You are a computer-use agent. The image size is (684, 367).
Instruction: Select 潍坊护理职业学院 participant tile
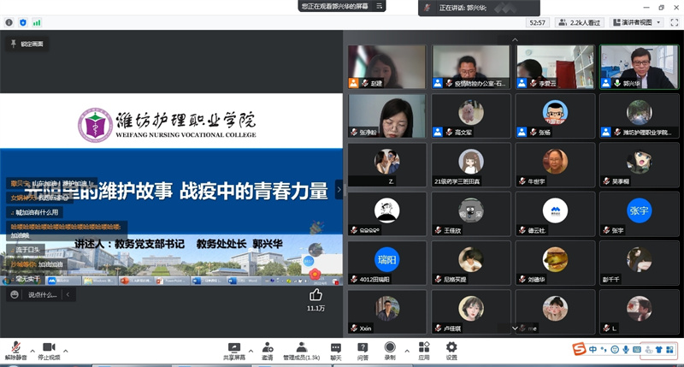(x=640, y=116)
